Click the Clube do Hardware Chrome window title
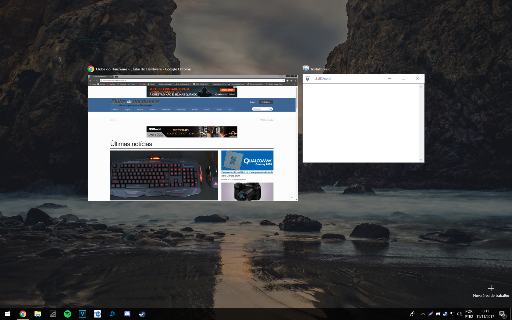Screen dimensions: 512x320 coord(143,69)
